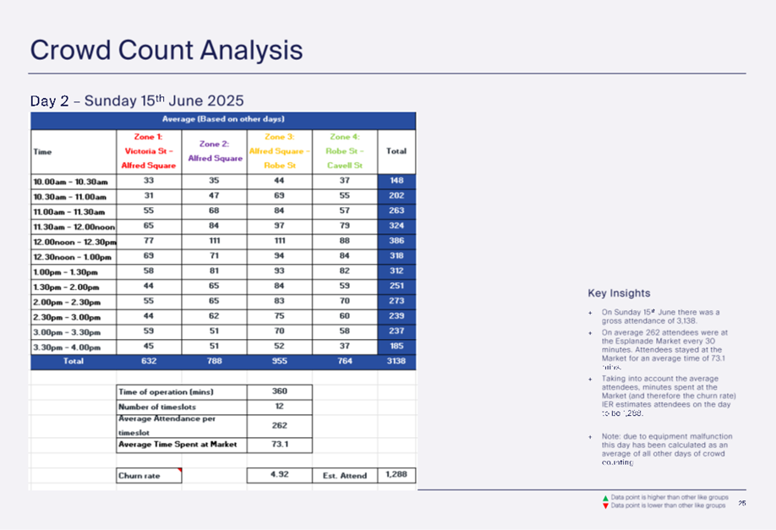Click the Crowd Count Analysis title
The width and height of the screenshot is (776, 530).
pyautogui.click(x=166, y=50)
